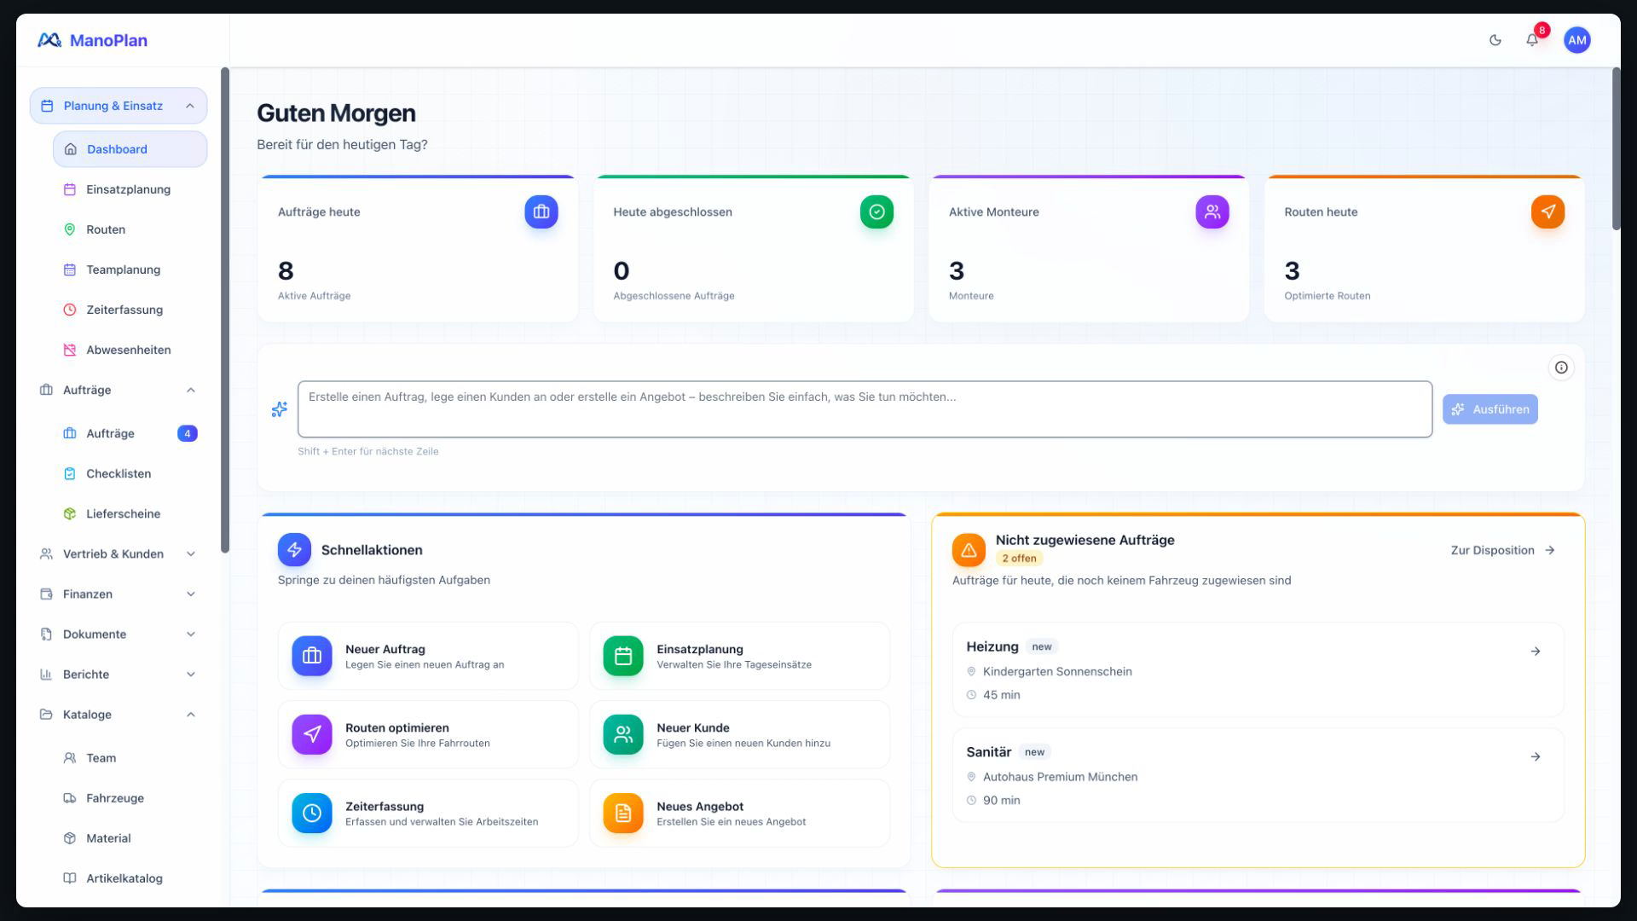Click the ManoPlan logo
Image resolution: width=1637 pixels, height=921 pixels.
[92, 40]
